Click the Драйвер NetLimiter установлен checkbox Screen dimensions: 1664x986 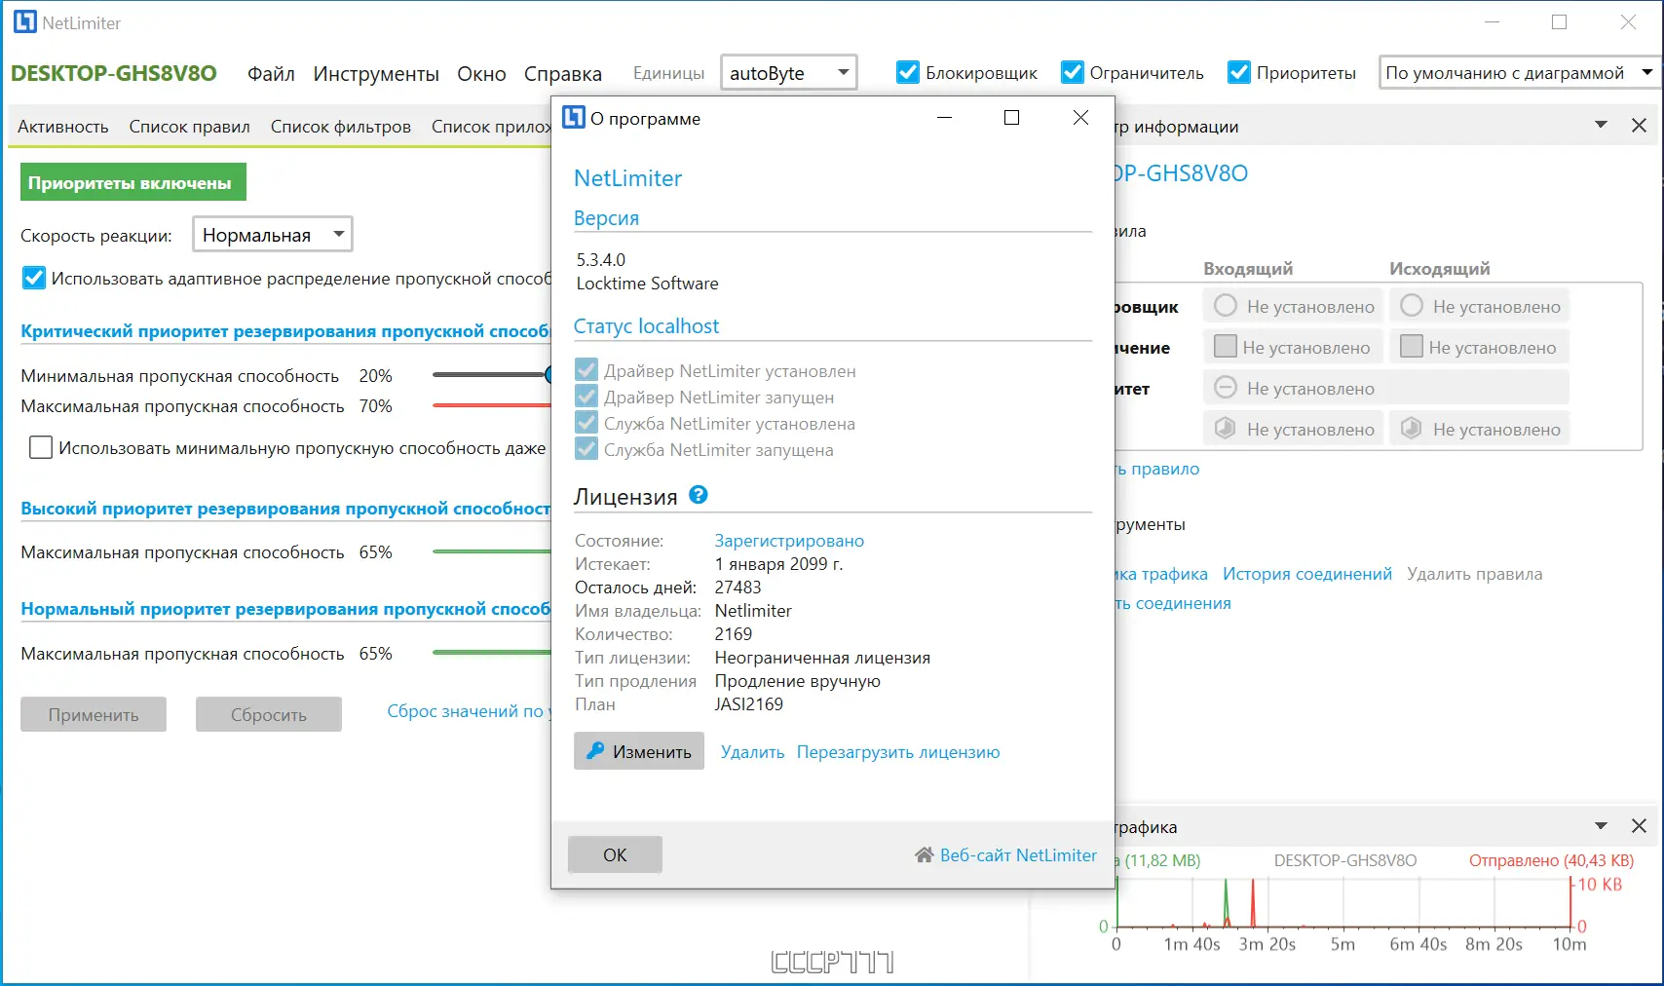[x=586, y=370]
